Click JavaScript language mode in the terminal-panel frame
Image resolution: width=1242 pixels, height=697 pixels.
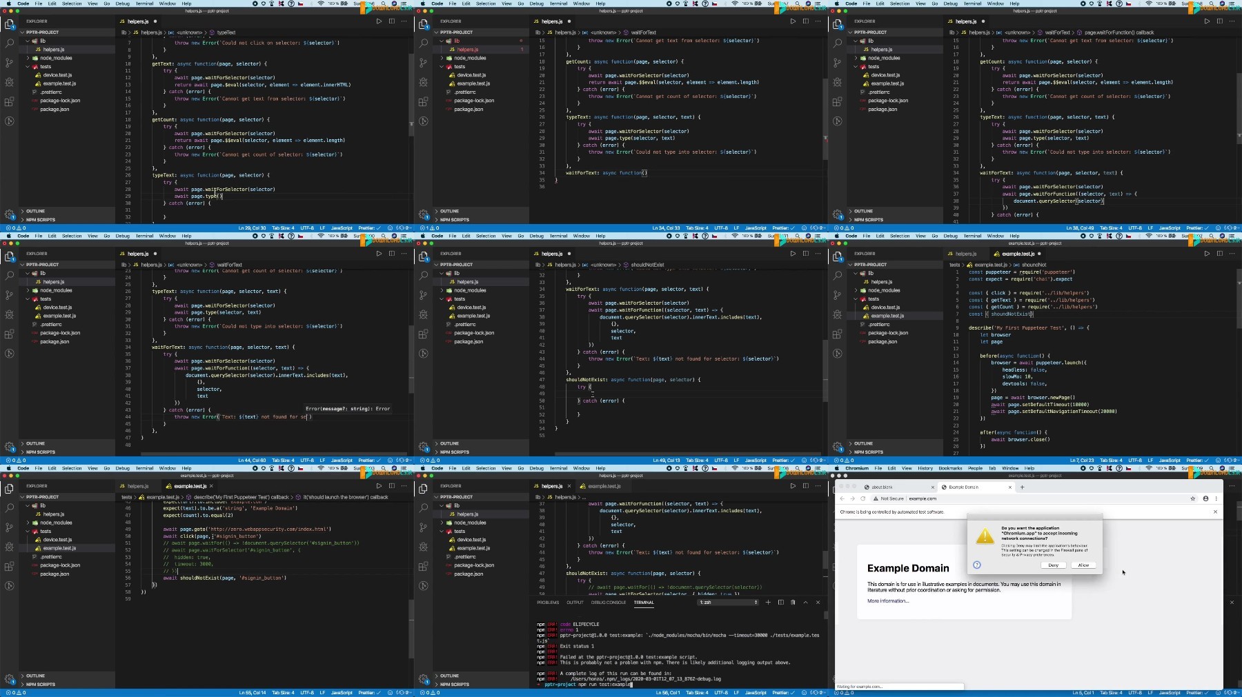click(x=756, y=693)
